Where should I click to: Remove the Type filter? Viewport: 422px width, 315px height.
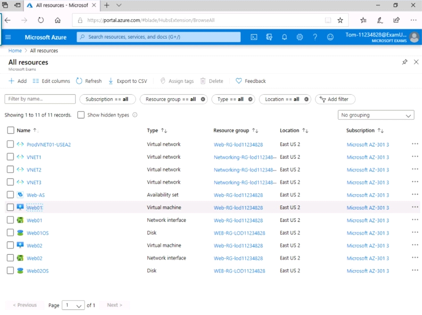tap(250, 99)
